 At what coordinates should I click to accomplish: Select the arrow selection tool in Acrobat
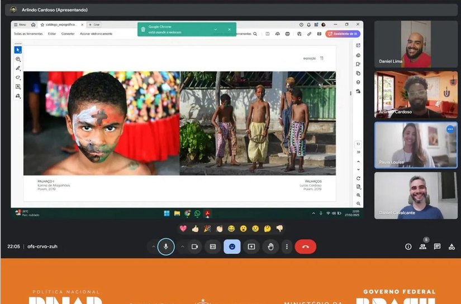click(18, 50)
